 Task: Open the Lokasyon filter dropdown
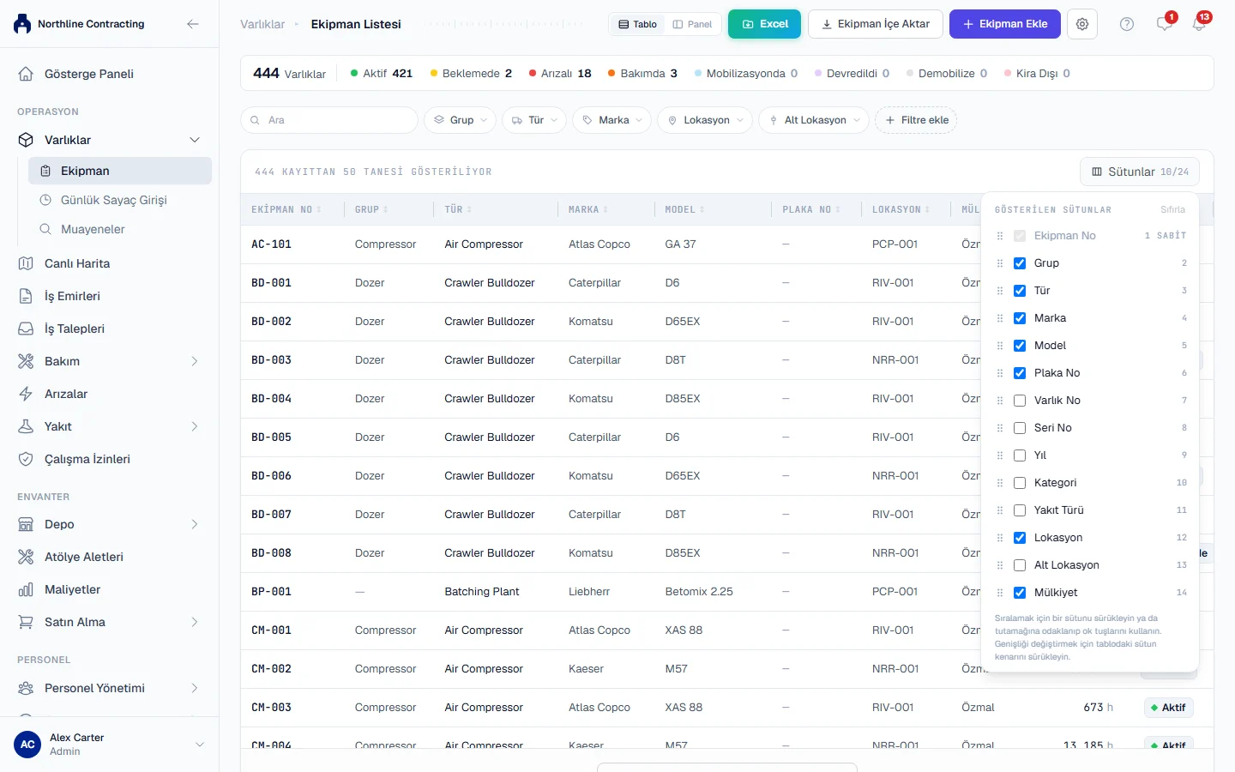(705, 120)
